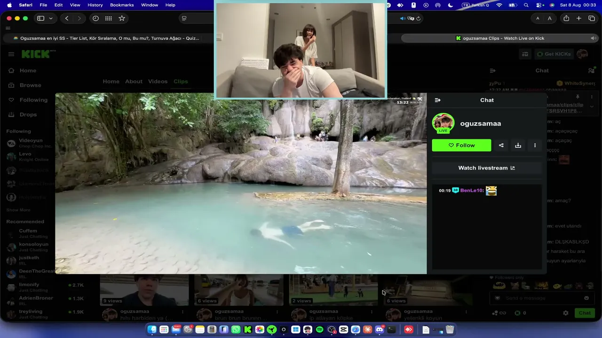The width and height of the screenshot is (602, 338).
Task: Open Discord in the Dock
Action: point(379,330)
